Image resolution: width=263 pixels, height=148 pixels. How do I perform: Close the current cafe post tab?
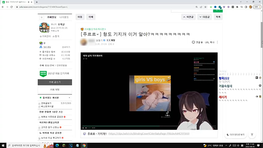32,2
